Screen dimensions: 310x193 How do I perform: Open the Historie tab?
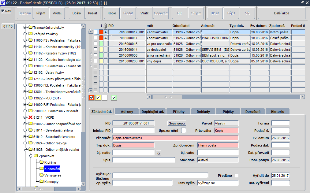277,112
